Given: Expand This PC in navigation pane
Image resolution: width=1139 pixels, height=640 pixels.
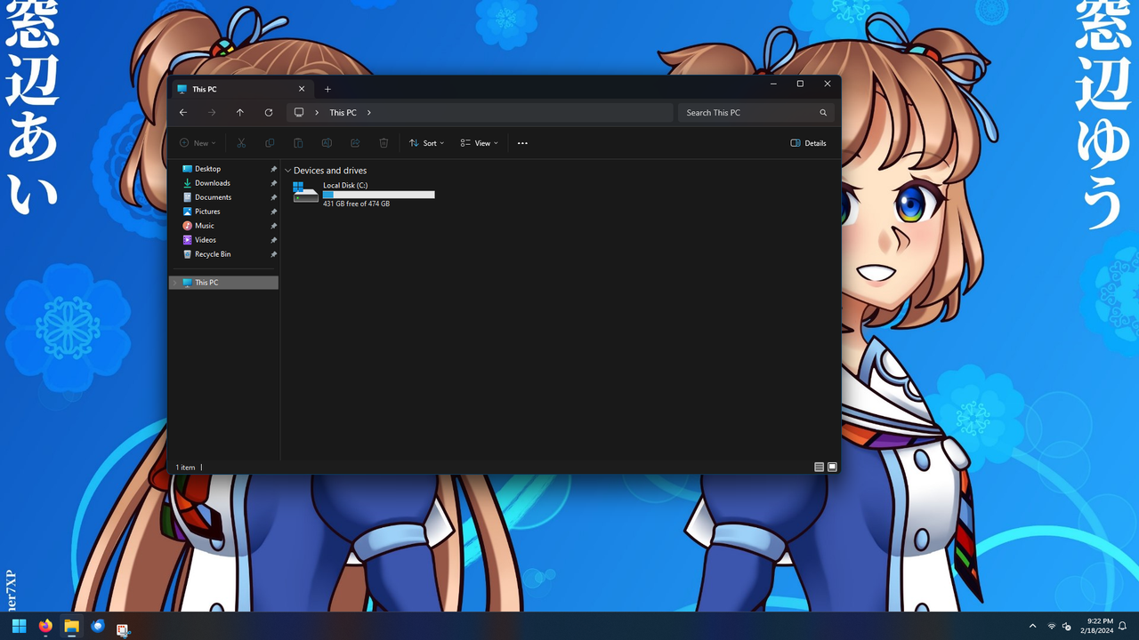Looking at the screenshot, I should tap(174, 283).
